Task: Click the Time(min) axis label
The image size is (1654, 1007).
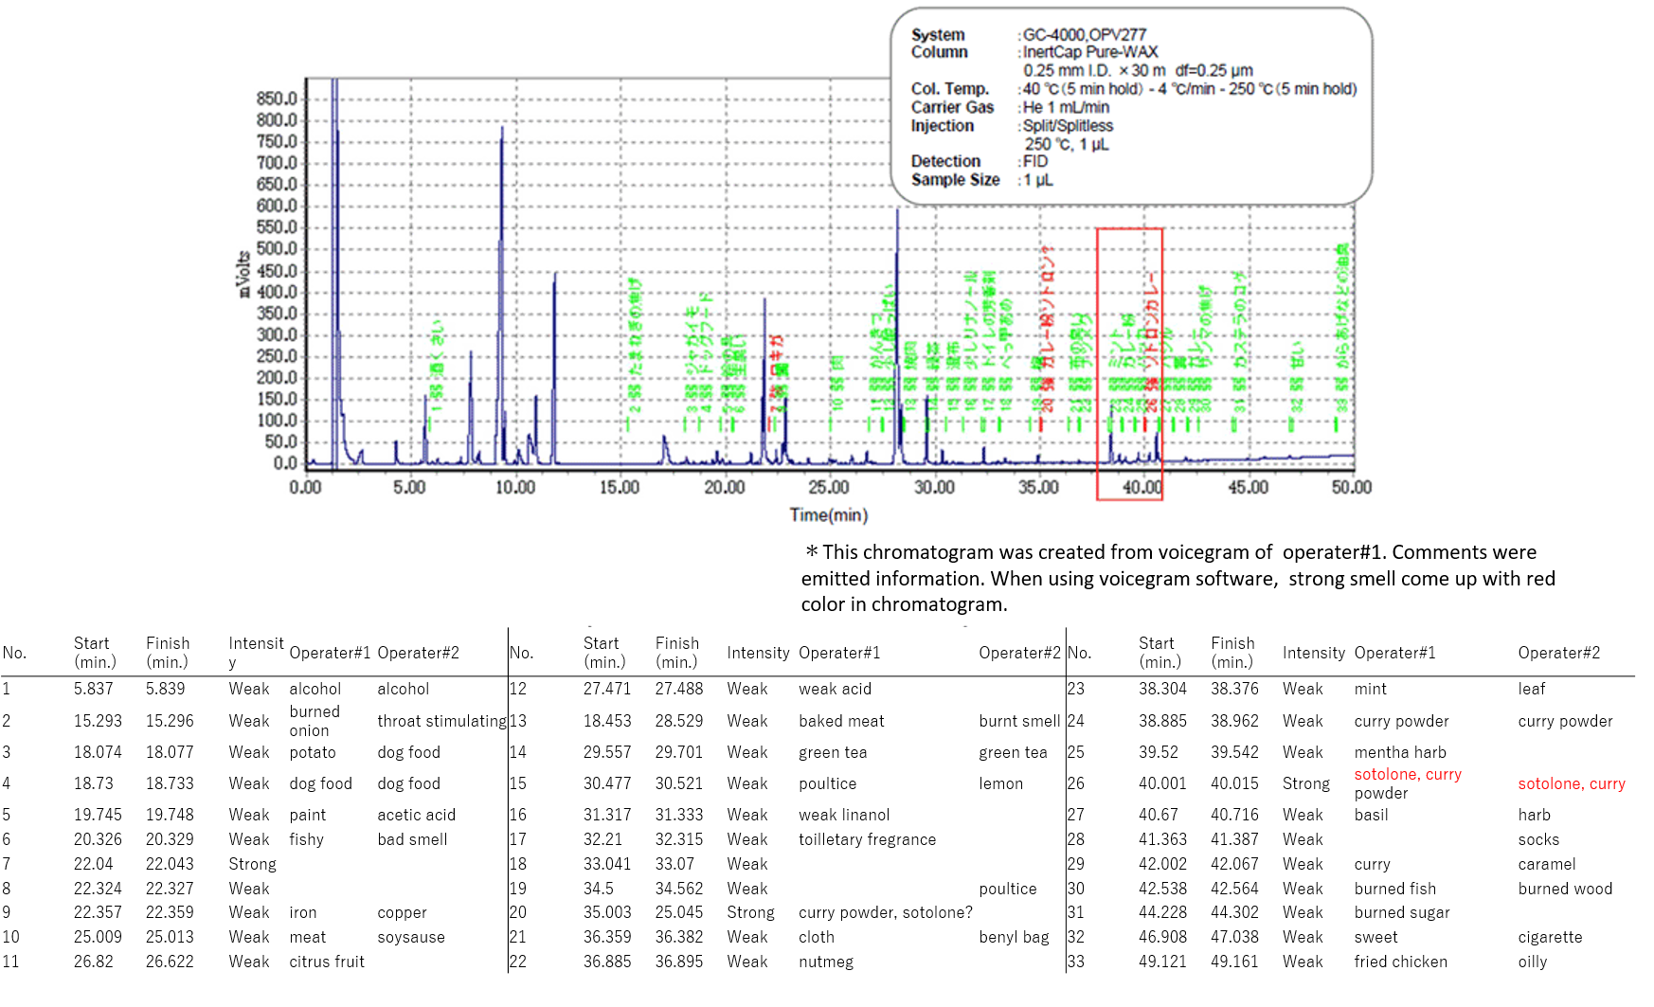Action: tap(828, 514)
